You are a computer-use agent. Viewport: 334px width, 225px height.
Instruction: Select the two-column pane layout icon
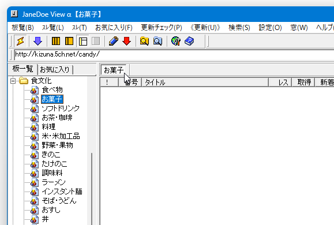[69, 41]
